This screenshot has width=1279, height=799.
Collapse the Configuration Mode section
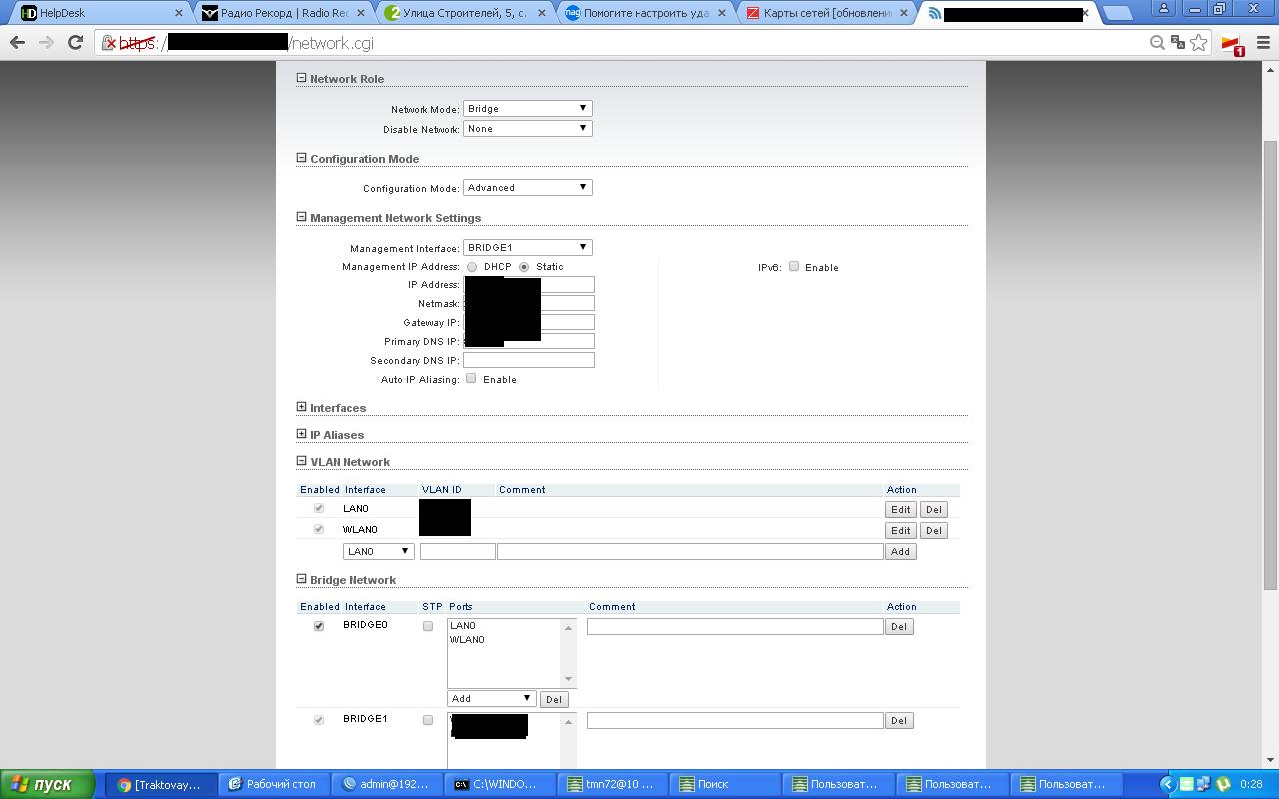(302, 158)
